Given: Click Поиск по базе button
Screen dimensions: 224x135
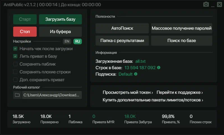Looking at the screenshot, I should tap(182, 41).
